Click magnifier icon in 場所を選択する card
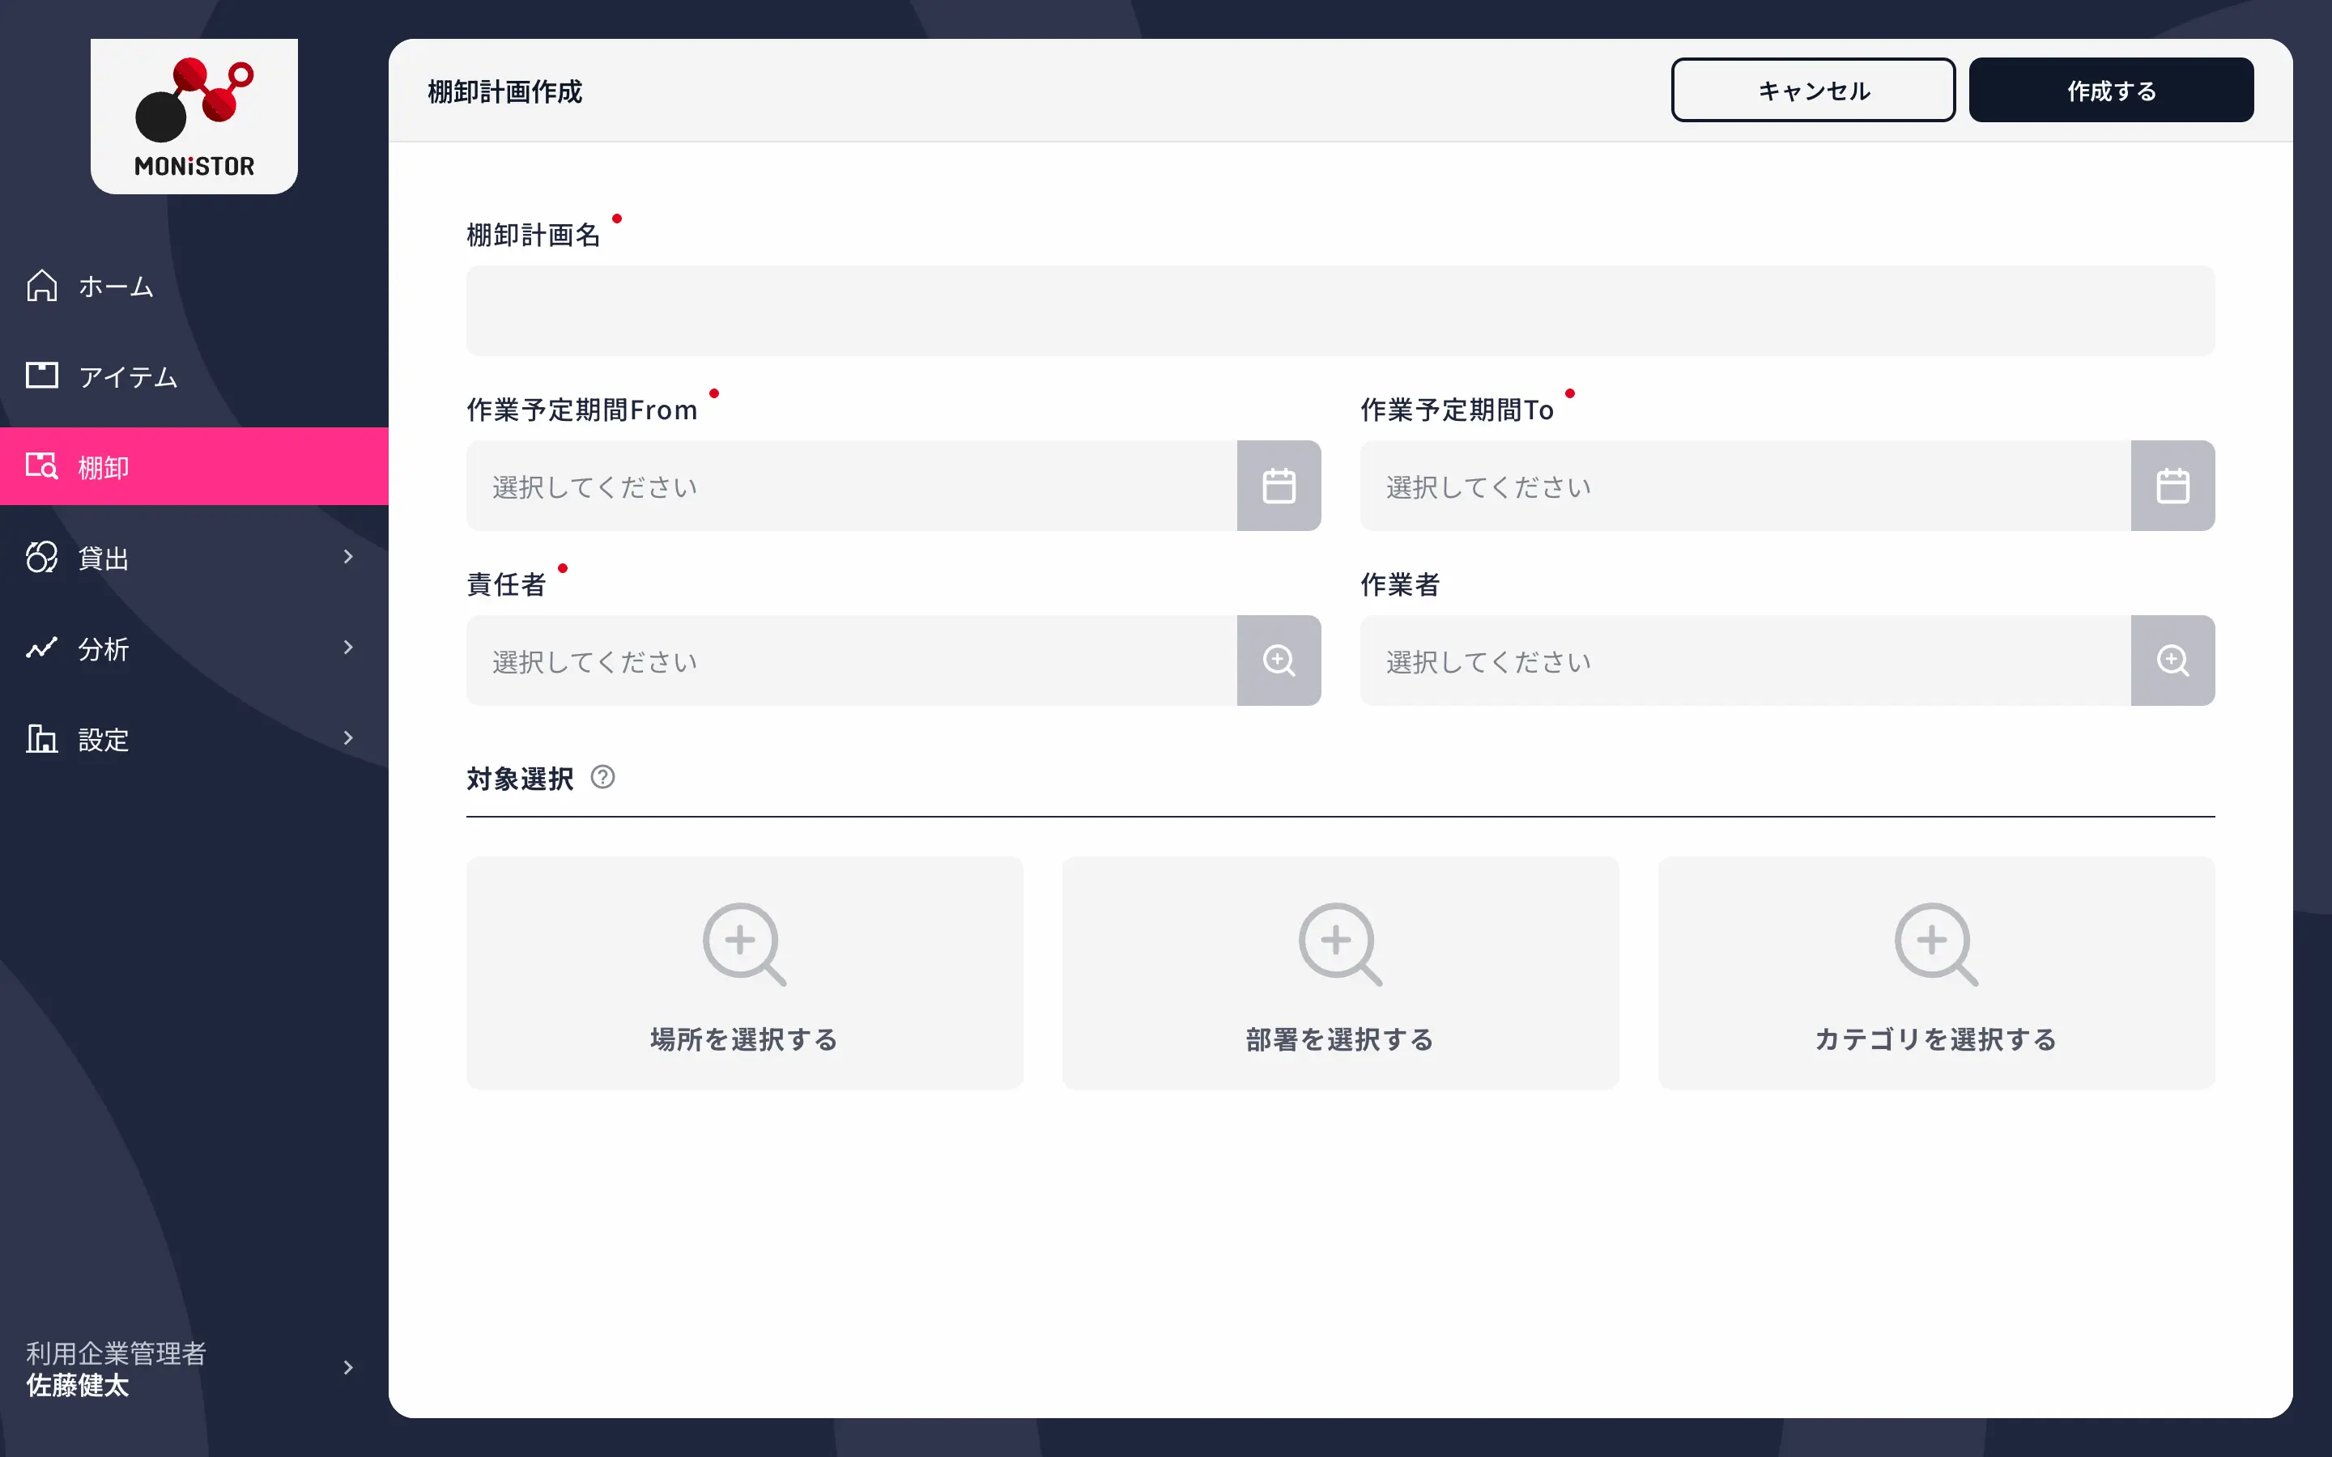This screenshot has width=2332, height=1457. pos(744,943)
